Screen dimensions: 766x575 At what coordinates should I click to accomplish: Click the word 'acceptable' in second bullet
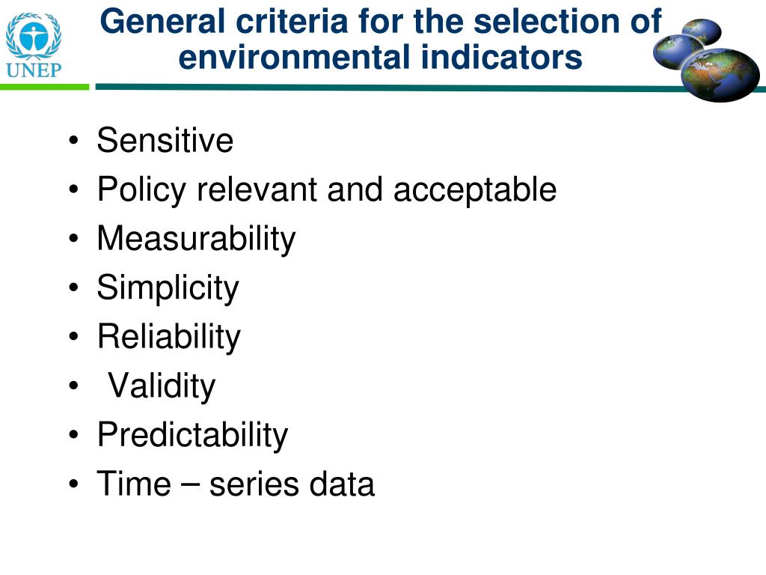coord(475,189)
